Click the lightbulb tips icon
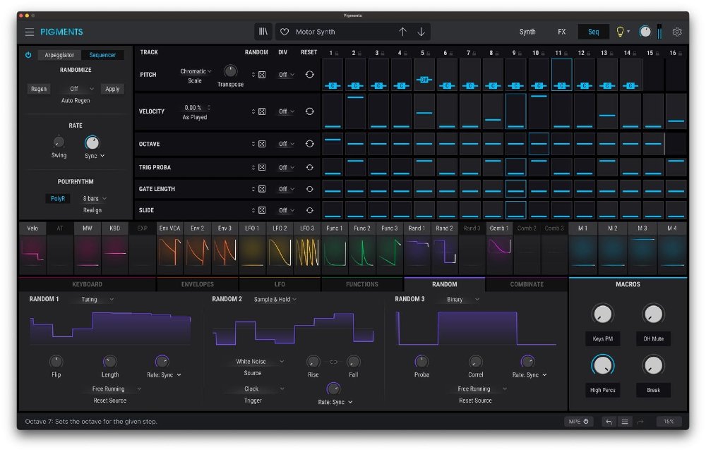 coord(621,32)
